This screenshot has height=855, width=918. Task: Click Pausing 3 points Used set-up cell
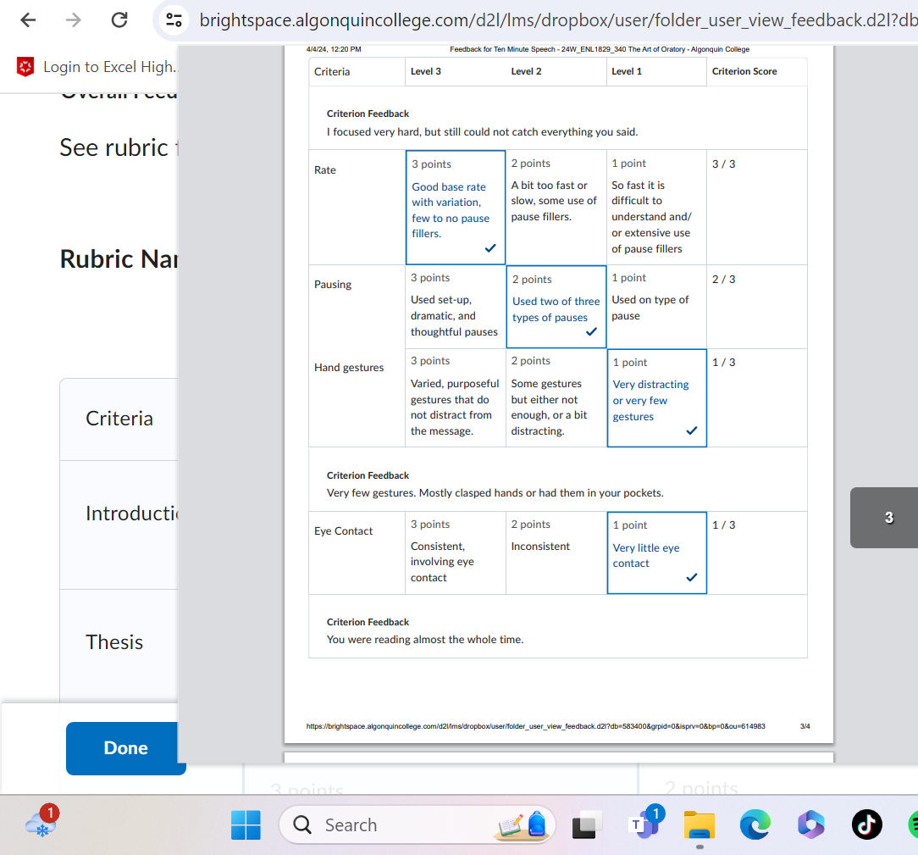pos(455,307)
